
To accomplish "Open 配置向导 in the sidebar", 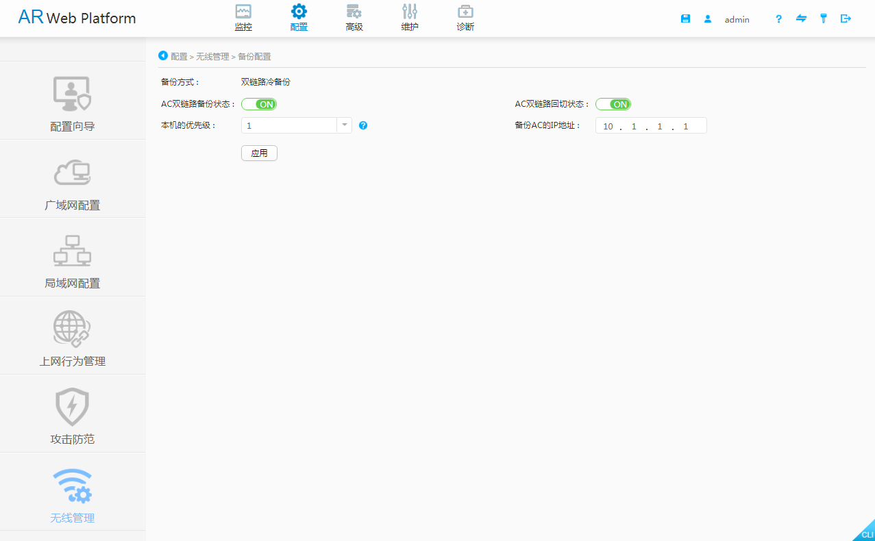I will [x=73, y=101].
